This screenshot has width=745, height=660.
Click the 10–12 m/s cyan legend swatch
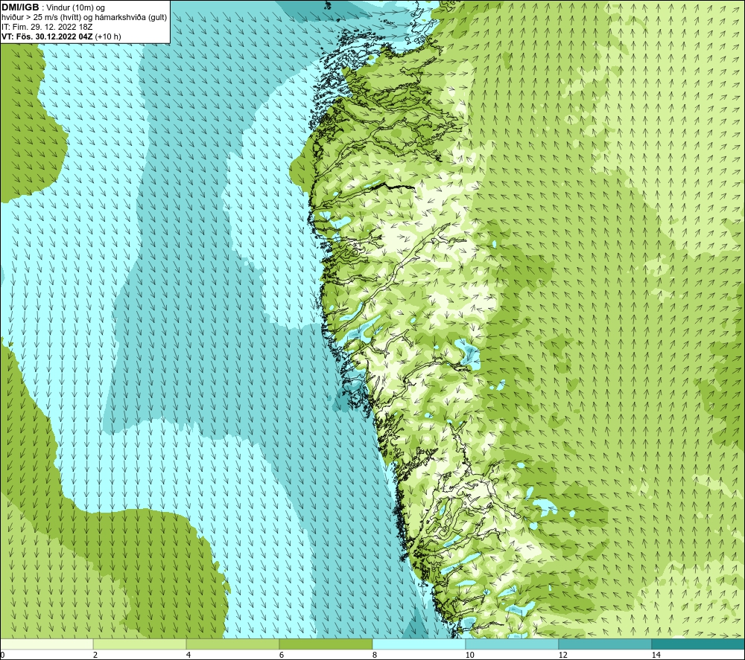coord(512,644)
